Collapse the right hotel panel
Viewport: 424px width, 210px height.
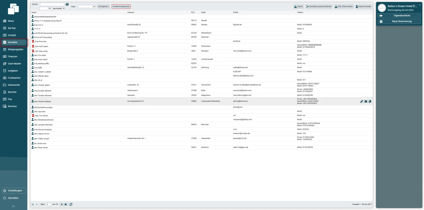click(x=420, y=5)
